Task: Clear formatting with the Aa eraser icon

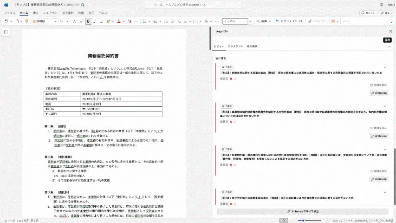Action: pyautogui.click(x=130, y=21)
